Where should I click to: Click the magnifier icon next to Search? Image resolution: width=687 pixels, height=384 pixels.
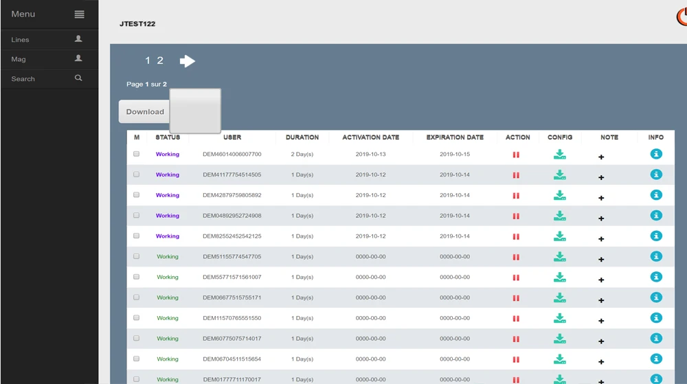[78, 78]
